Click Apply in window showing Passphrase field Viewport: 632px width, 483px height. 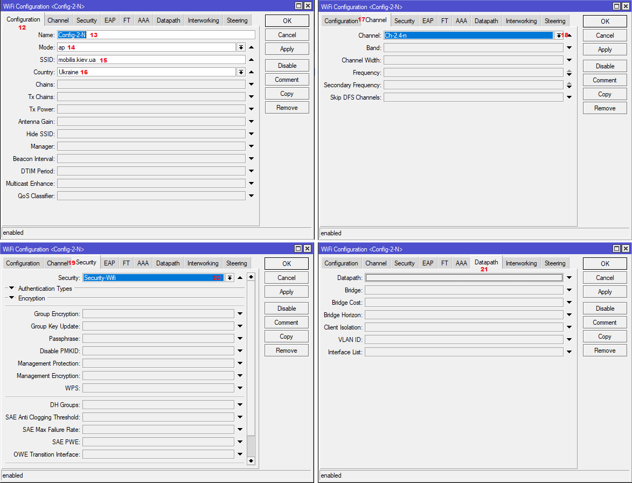286,292
